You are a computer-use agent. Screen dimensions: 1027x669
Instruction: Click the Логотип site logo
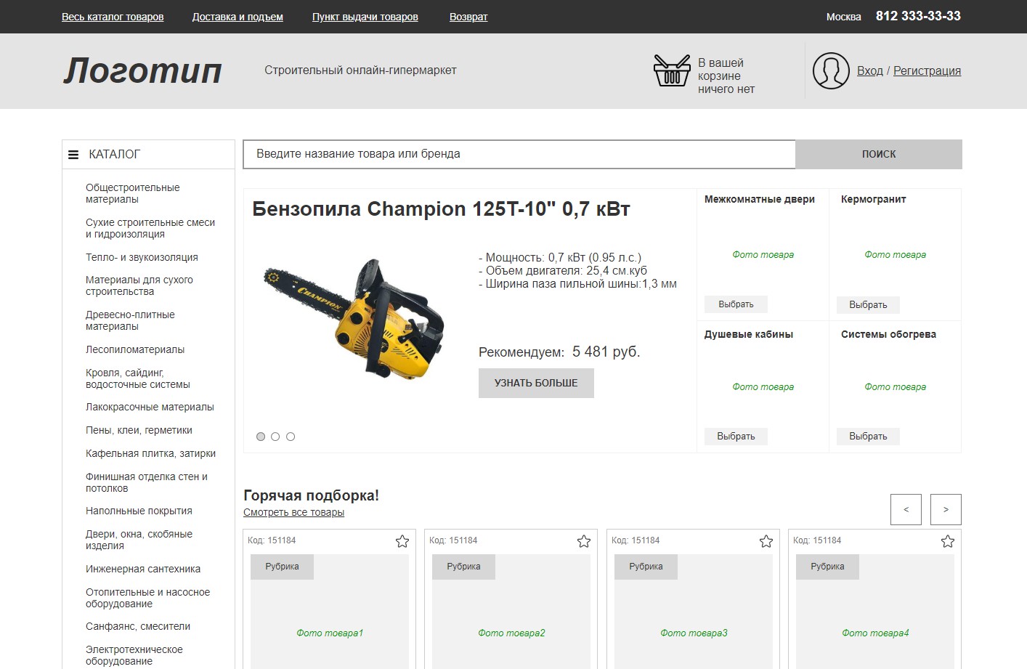click(142, 71)
